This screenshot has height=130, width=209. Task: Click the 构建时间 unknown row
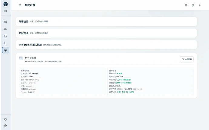[28, 89]
